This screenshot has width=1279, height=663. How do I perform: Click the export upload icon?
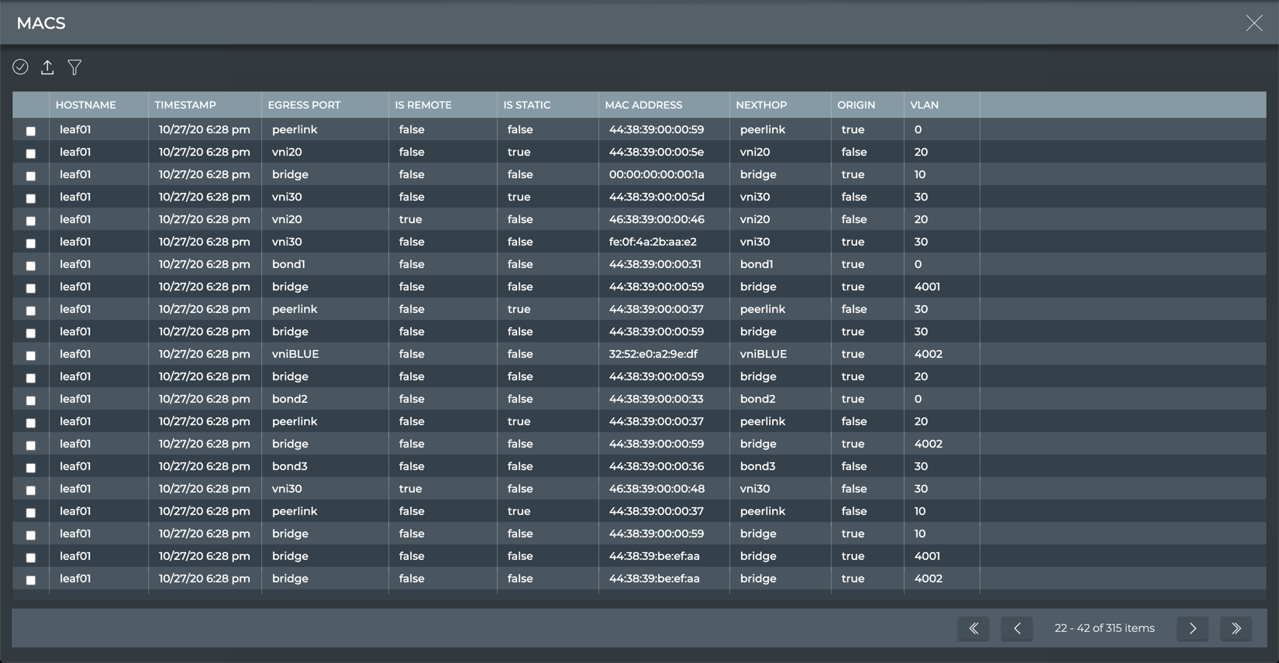coord(47,67)
